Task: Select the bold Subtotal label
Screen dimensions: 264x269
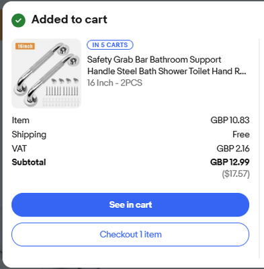Action: (29, 162)
